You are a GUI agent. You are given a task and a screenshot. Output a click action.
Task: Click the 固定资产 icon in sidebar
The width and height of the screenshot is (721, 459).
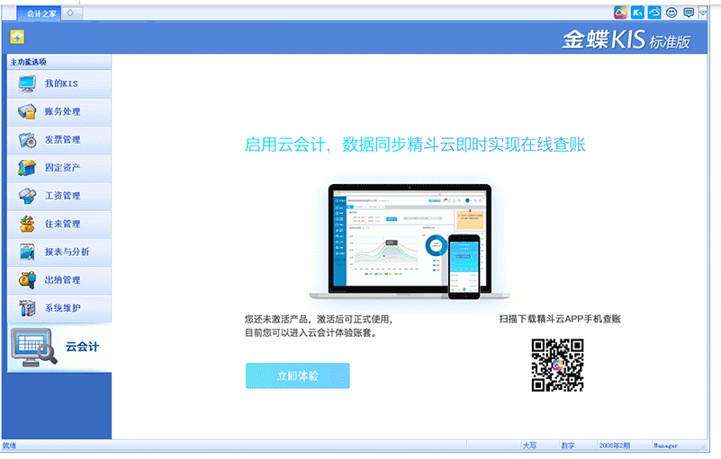tap(28, 167)
